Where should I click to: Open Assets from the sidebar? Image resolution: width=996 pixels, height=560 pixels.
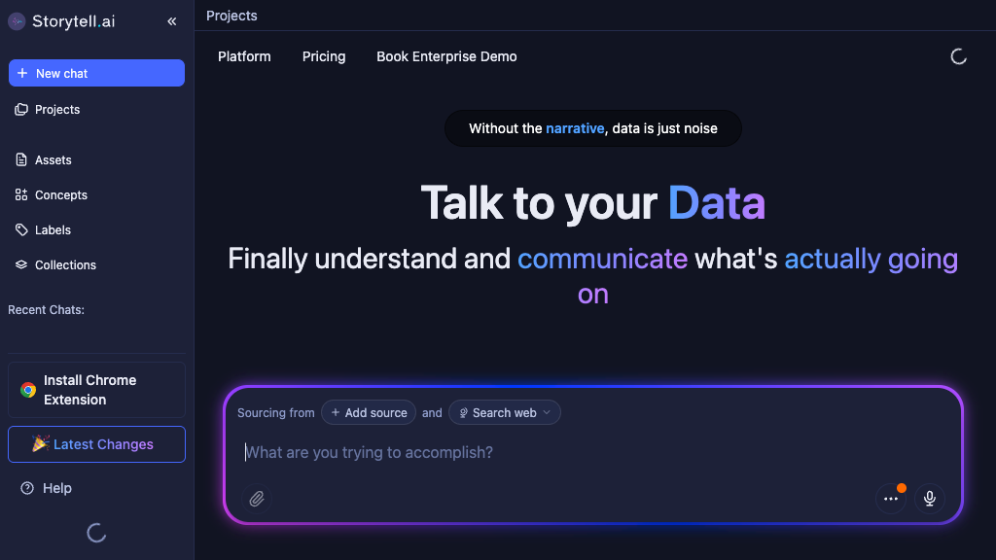click(21, 159)
